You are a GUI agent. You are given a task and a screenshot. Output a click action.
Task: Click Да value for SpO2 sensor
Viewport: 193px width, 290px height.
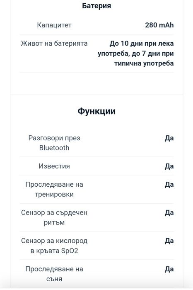(169, 241)
